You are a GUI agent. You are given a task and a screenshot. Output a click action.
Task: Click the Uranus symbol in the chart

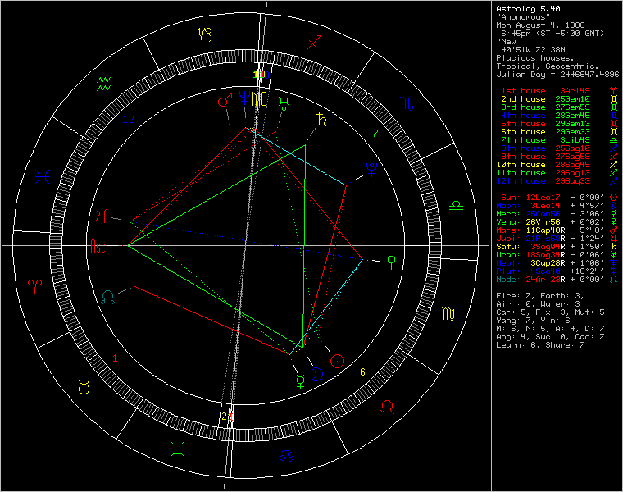coord(284,103)
